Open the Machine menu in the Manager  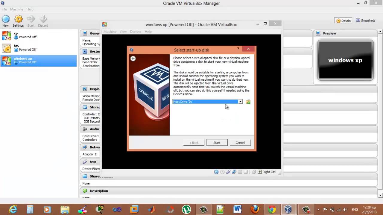point(17,9)
